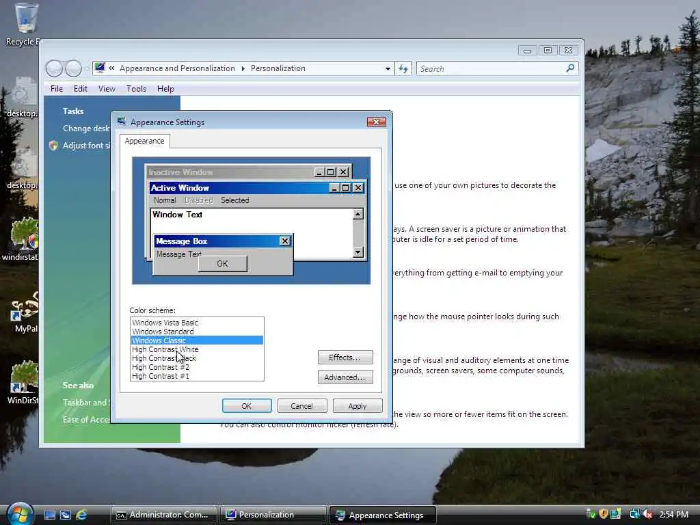Click preview scrollbar up arrow
700x525 pixels.
tap(358, 214)
